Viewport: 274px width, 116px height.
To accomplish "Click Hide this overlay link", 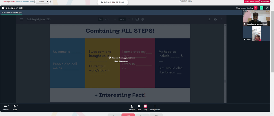I will (121, 61).
